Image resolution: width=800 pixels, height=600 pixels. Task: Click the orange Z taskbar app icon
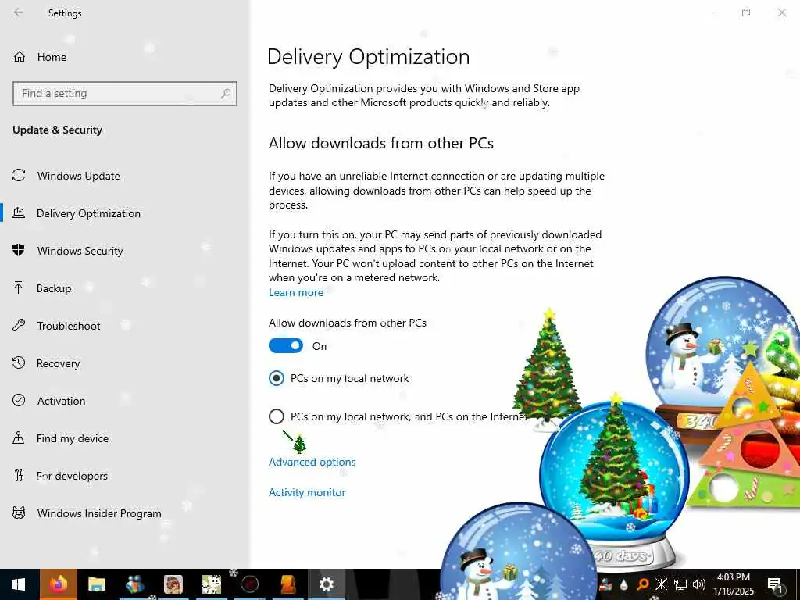(288, 584)
